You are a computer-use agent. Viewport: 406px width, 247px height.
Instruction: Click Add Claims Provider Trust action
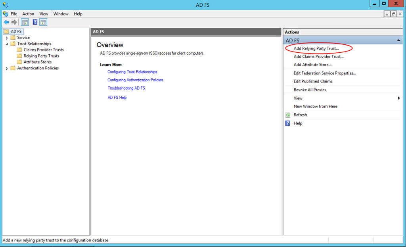tap(318, 56)
